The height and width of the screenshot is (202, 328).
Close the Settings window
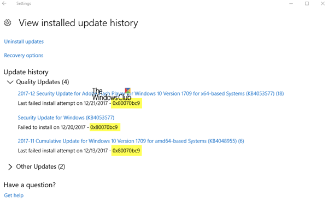pos(323,3)
